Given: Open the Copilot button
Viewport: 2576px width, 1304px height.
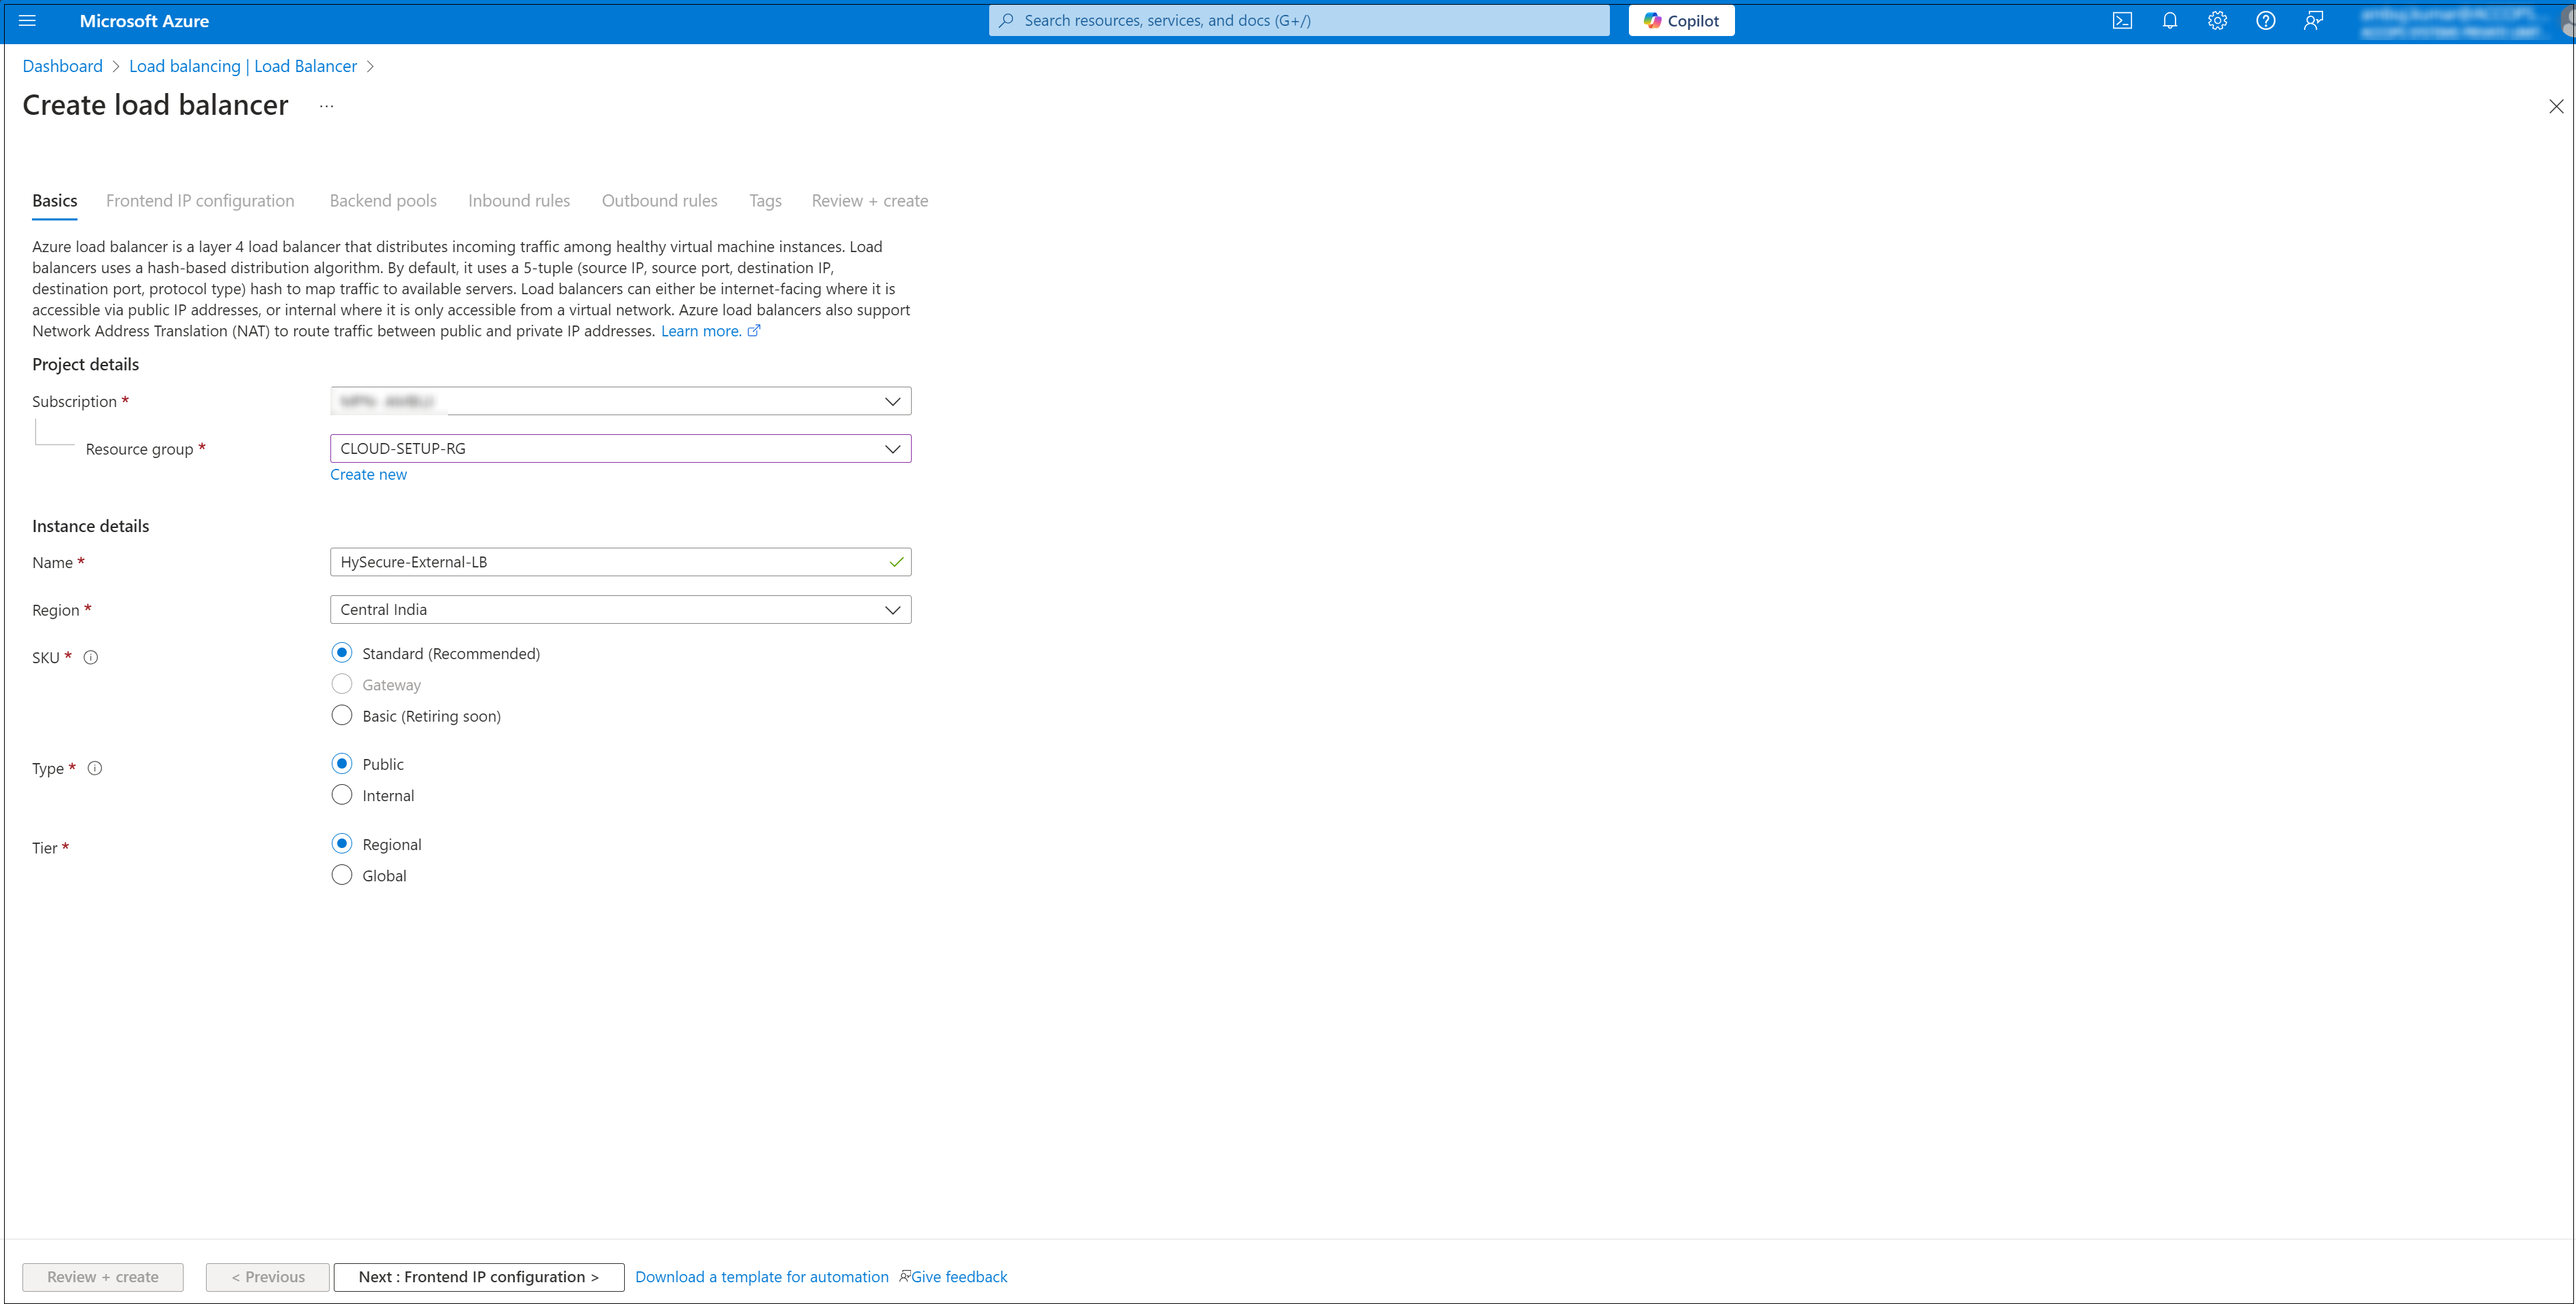Looking at the screenshot, I should click(x=1681, y=21).
